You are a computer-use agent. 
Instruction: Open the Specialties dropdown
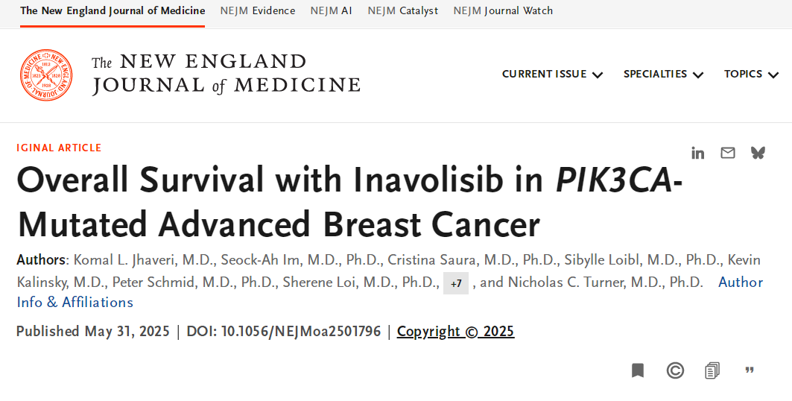663,75
